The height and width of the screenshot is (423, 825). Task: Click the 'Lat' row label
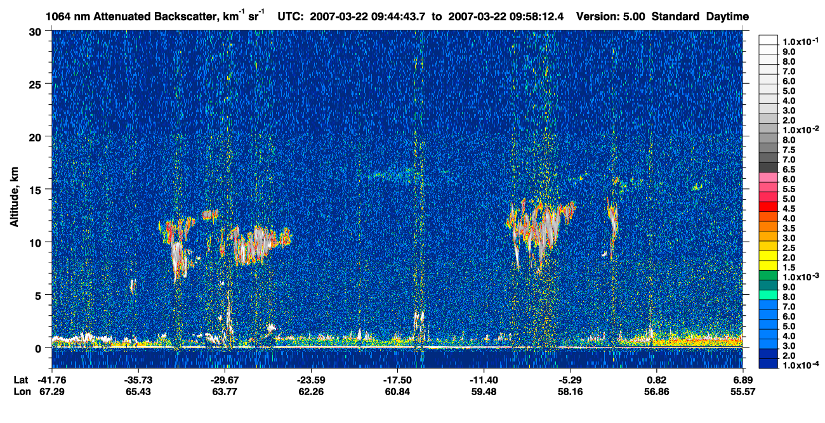point(21,380)
